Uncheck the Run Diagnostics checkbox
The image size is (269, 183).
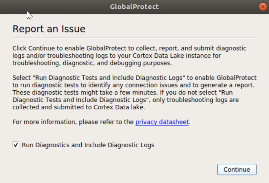(x=16, y=145)
